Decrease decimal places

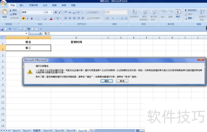coord(126,18)
